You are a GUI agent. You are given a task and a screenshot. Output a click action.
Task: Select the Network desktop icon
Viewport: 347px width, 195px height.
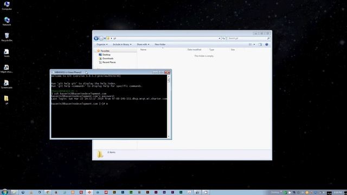point(7,22)
